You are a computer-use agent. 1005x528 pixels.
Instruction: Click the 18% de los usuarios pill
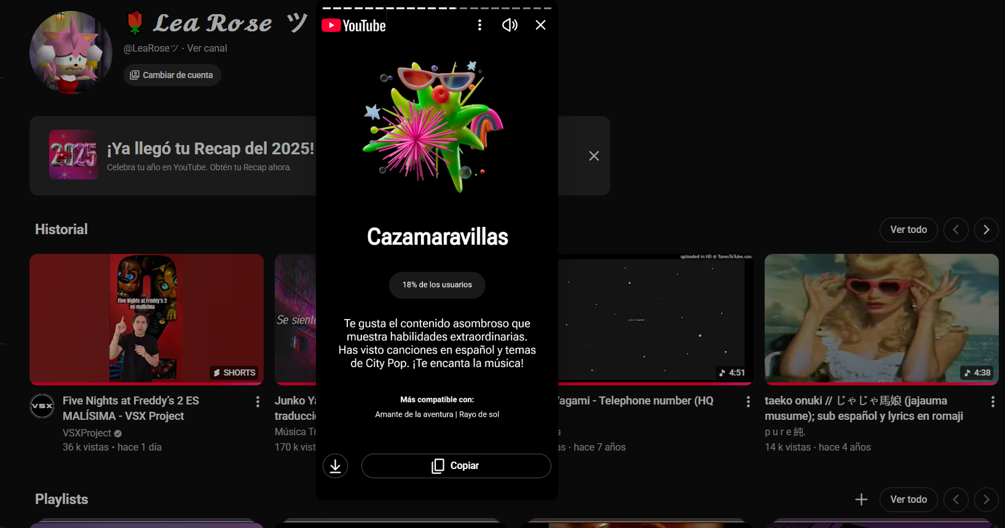click(x=437, y=285)
